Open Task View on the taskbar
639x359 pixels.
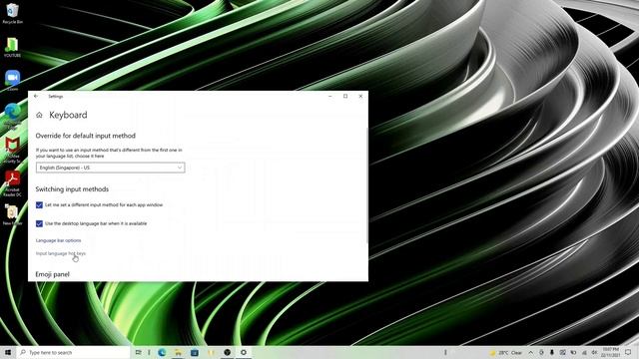(138, 352)
